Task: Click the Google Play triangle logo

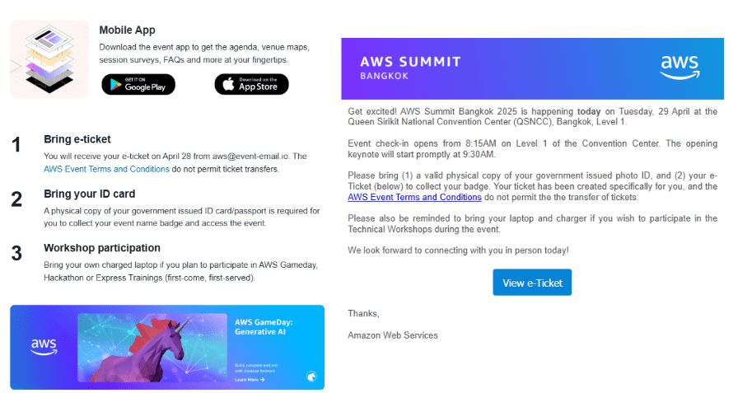Action: coord(115,85)
